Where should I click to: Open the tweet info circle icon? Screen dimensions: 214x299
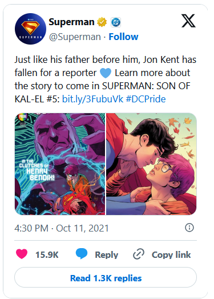[x=189, y=228]
